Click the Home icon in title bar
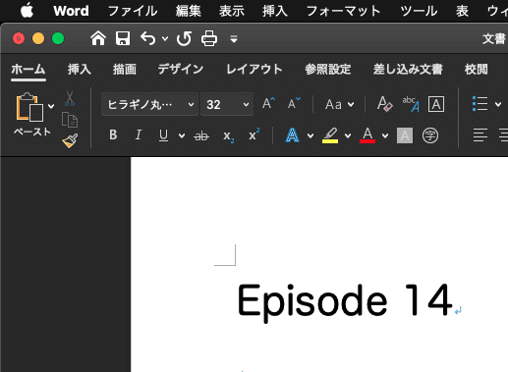 (x=98, y=38)
